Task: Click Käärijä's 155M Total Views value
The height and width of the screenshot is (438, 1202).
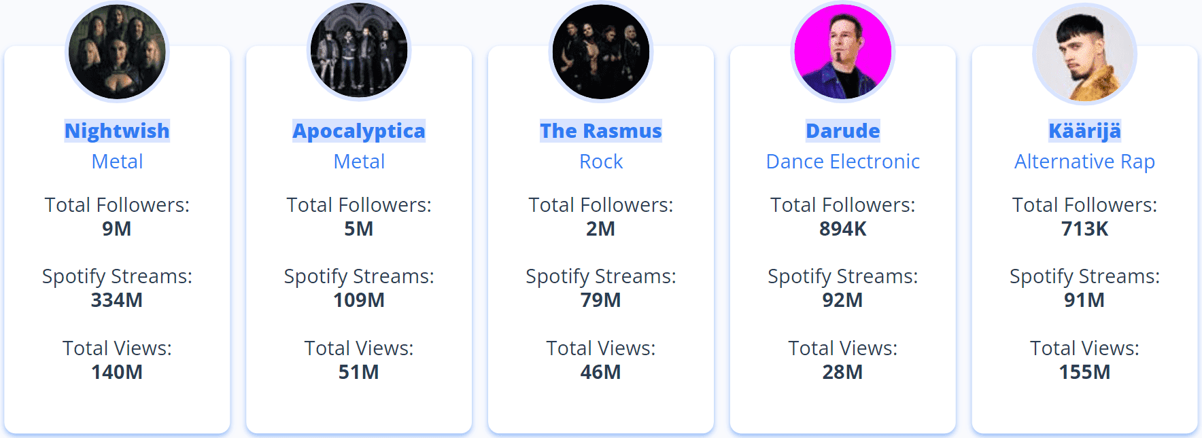Action: point(1084,372)
